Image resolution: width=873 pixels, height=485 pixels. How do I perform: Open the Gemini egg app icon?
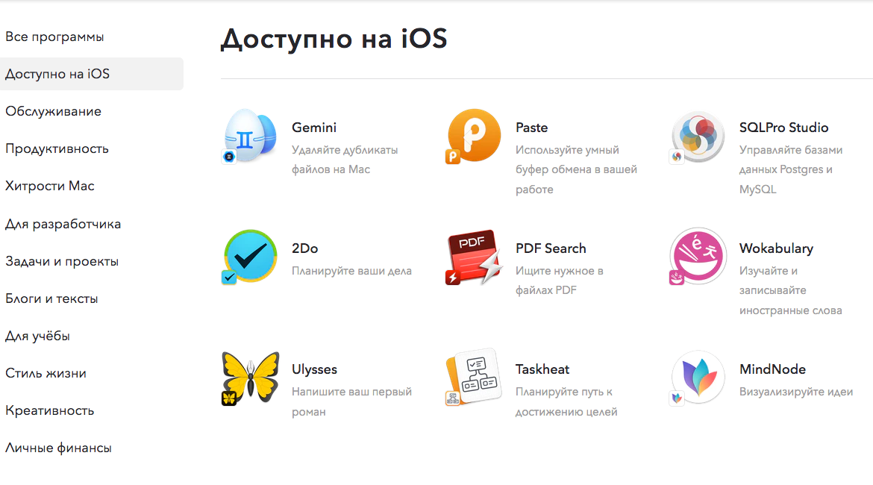[251, 135]
